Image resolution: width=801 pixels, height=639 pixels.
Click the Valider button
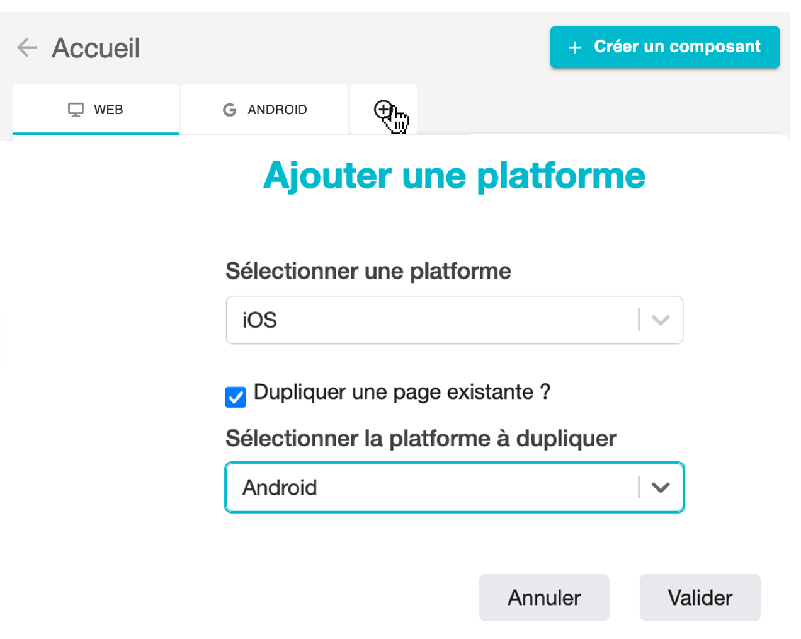[x=700, y=597]
